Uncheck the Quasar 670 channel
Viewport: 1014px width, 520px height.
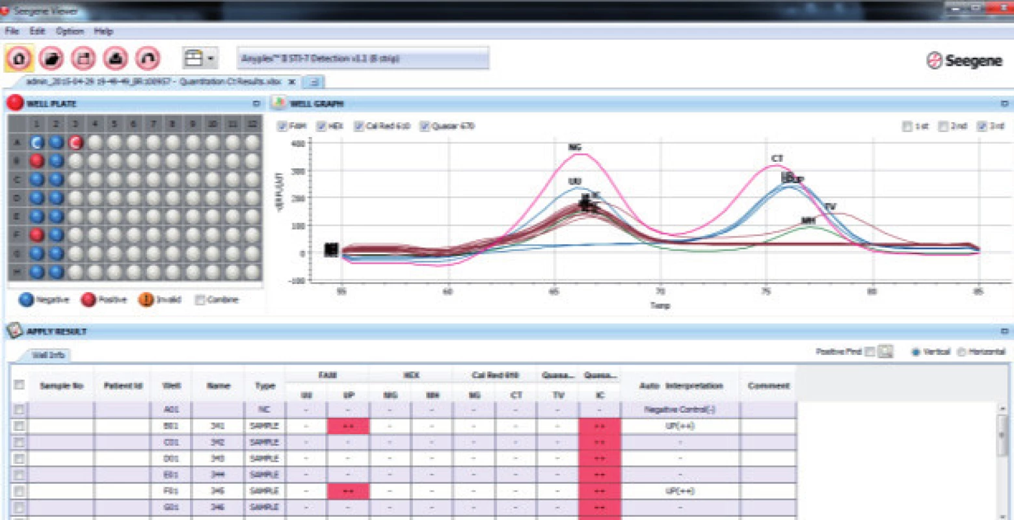click(425, 126)
